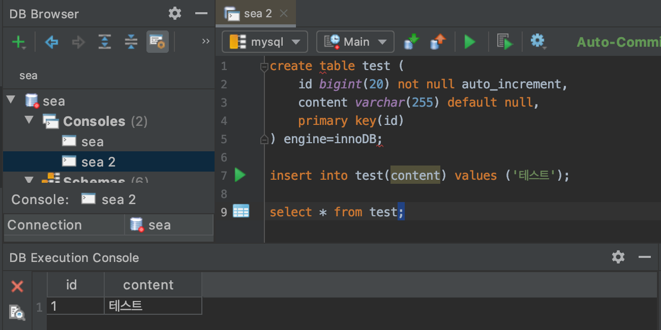
Task: Click the varchar type keyword on line 3
Action: (379, 103)
